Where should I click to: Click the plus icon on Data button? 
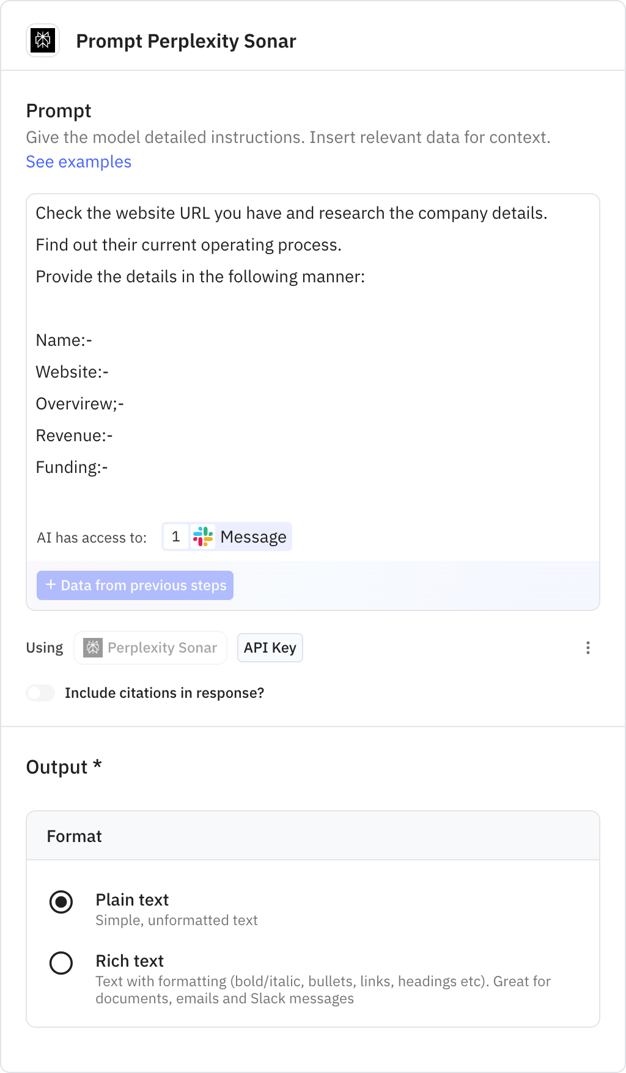tap(51, 585)
